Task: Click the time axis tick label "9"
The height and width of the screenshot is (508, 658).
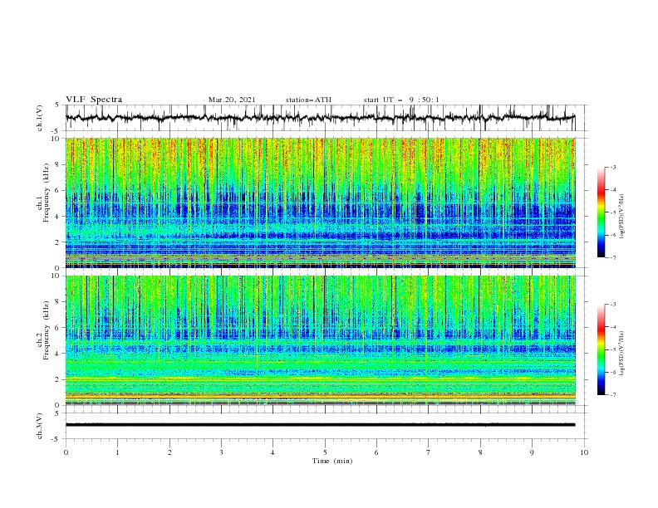Action: [532, 452]
